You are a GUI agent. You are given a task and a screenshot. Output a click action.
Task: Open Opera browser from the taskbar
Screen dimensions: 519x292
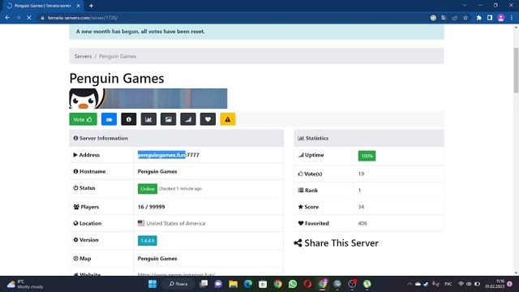(x=307, y=284)
